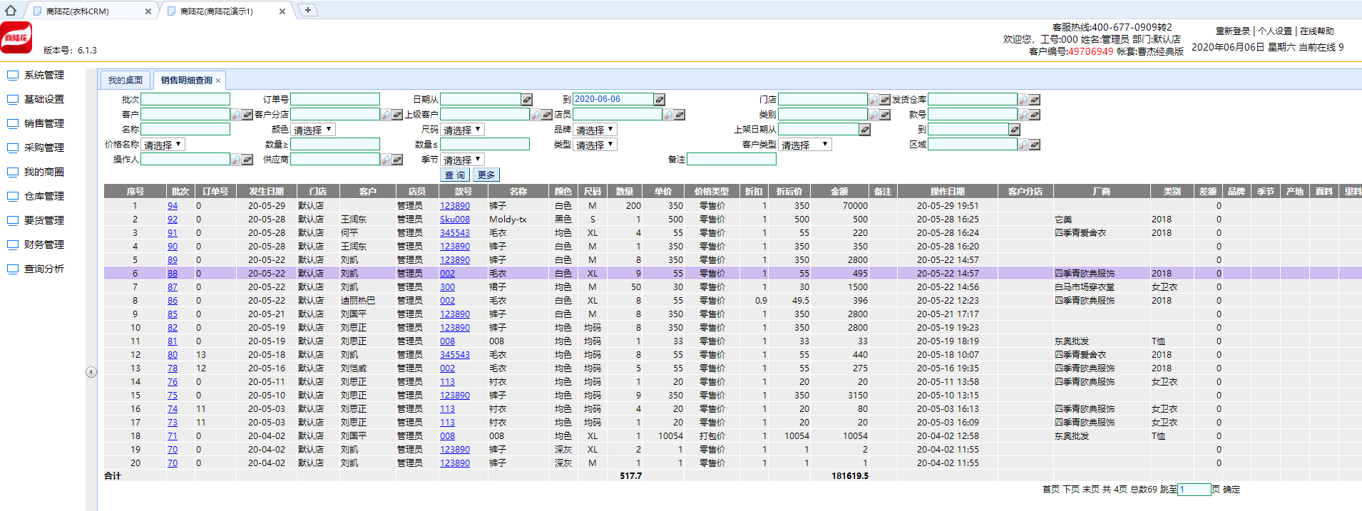Go to 下页 next page
Image resolution: width=1362 pixels, height=511 pixels.
point(1071,490)
